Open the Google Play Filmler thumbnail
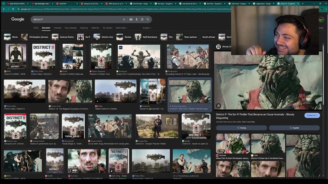 157,126
